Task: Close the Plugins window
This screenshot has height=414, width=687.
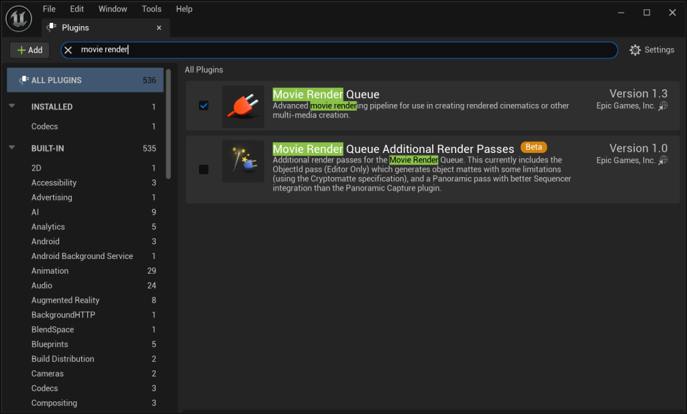Action: coord(672,13)
